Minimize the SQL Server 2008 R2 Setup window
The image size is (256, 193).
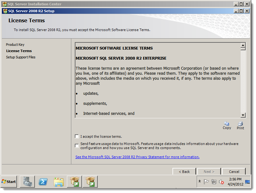(236, 11)
